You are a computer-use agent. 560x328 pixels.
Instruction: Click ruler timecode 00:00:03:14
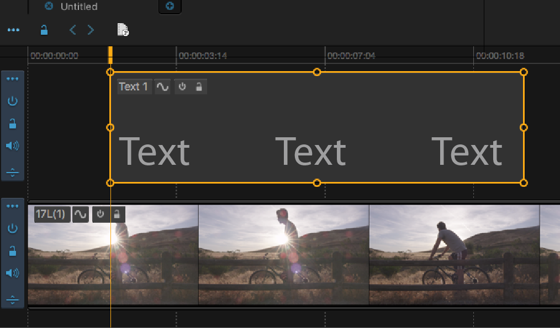(203, 56)
